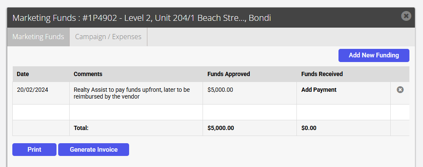The image size is (423, 167).
Task: Click the Funds Approved column header
Action: tap(228, 74)
